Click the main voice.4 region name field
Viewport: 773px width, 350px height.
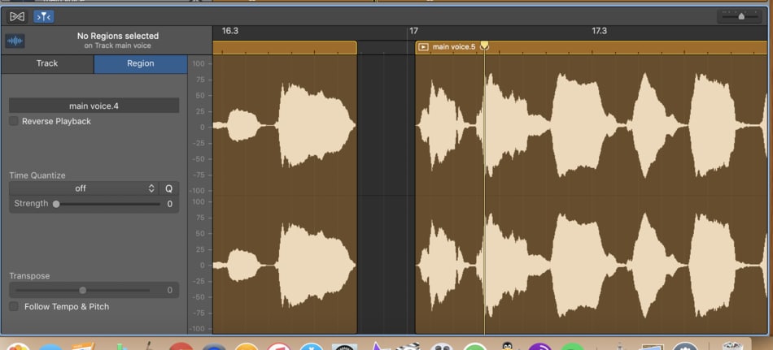[94, 106]
